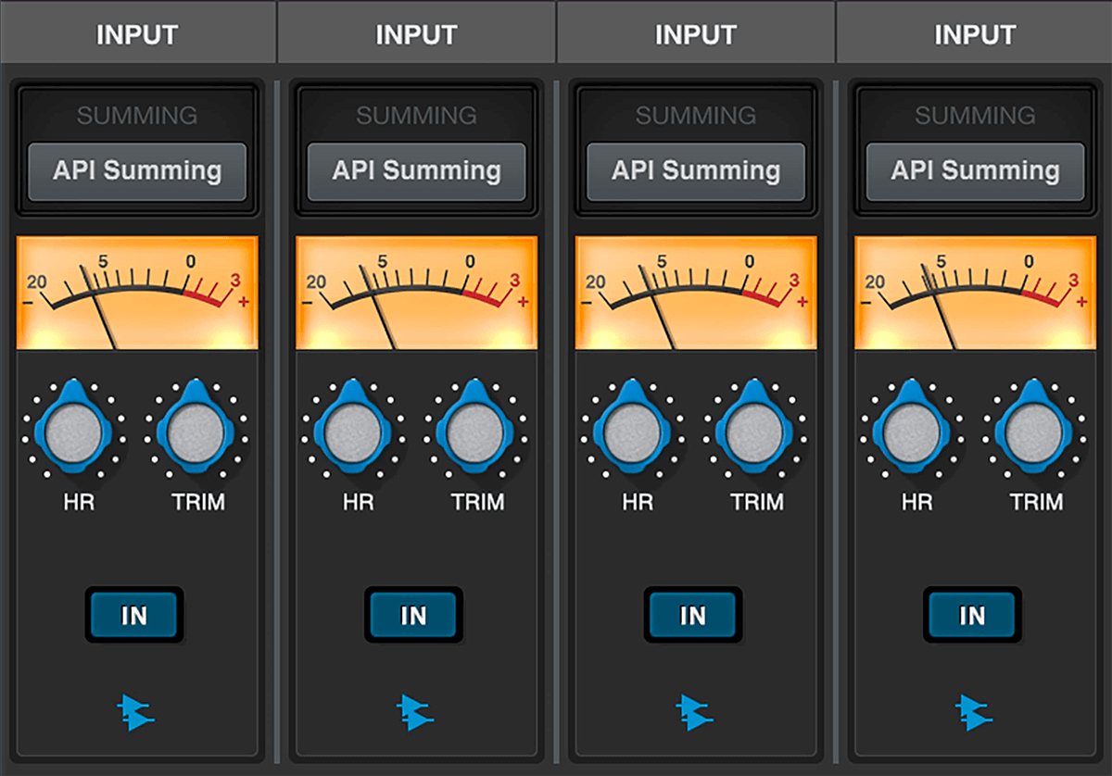This screenshot has width=1112, height=776.
Task: Click the blue routing icon on second channel
Action: click(x=416, y=712)
